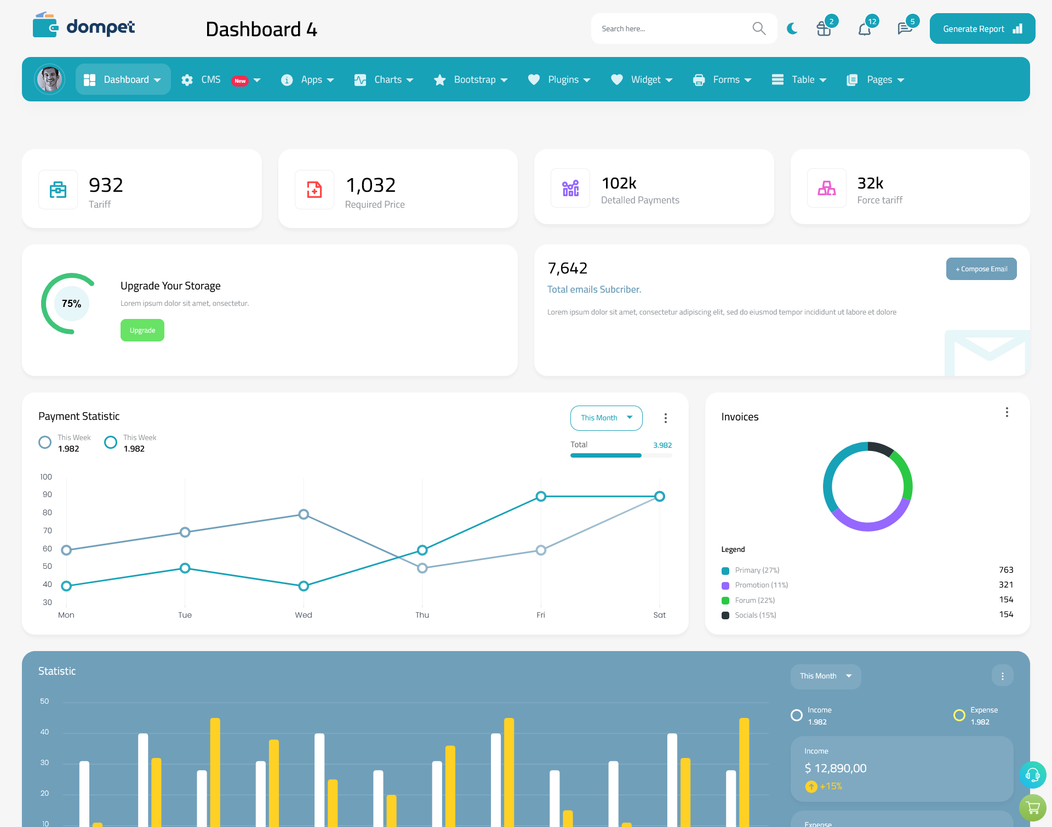
Task: Select the Charts navigation tab
Action: coord(386,78)
